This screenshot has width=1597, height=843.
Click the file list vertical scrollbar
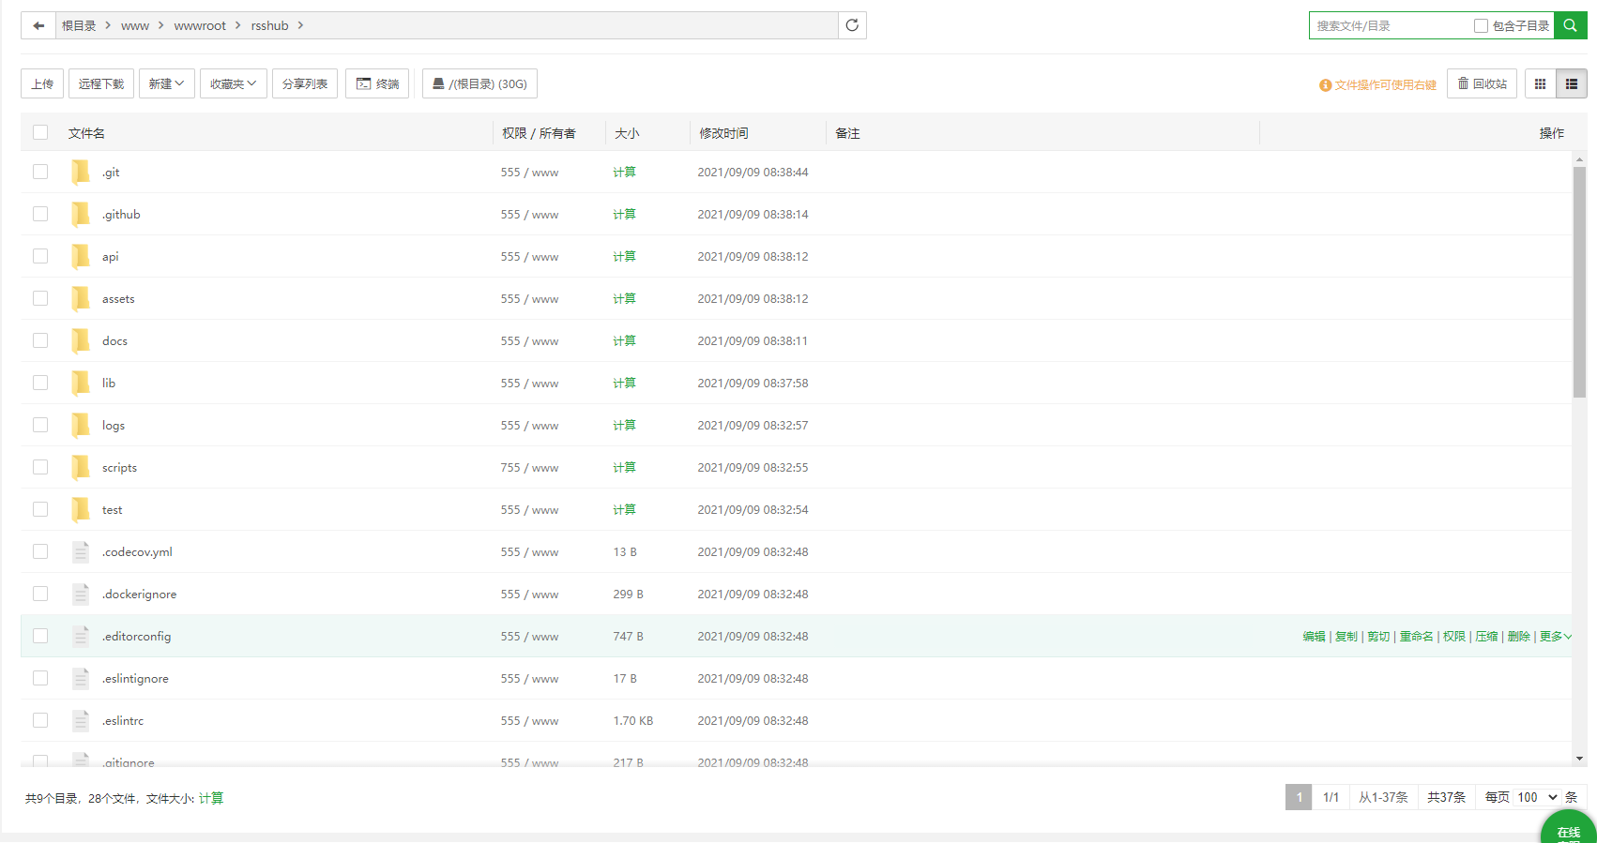coord(1579,281)
